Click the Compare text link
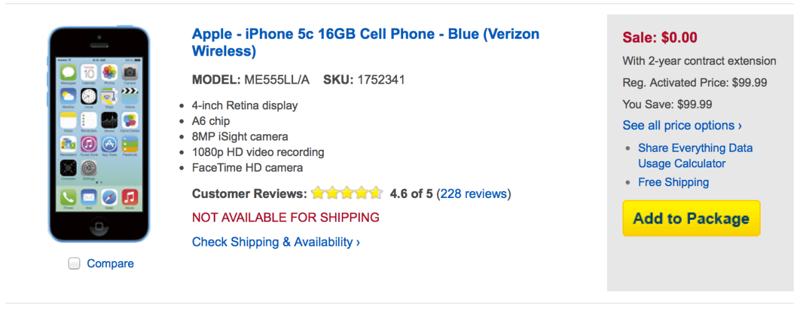This screenshot has height=311, width=800. click(110, 264)
